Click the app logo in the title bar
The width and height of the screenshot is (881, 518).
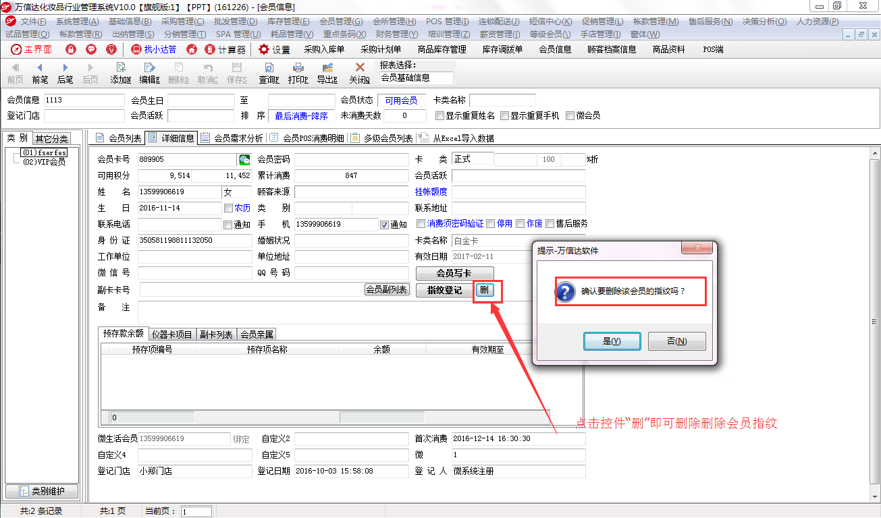7,6
